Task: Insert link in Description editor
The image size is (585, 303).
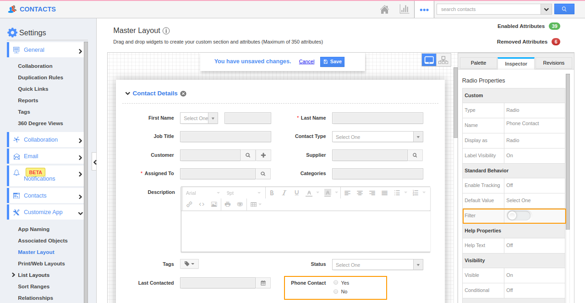Action: pyautogui.click(x=189, y=204)
